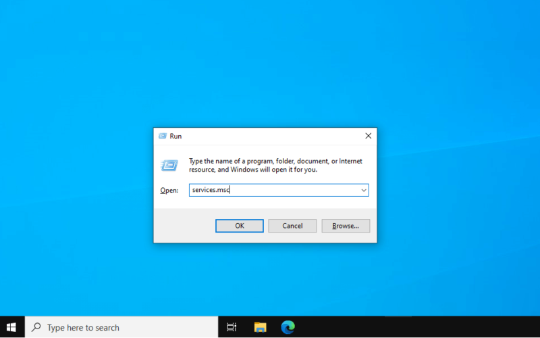The width and height of the screenshot is (540, 338).
Task: Click the taskbar search box
Action: coord(122,327)
